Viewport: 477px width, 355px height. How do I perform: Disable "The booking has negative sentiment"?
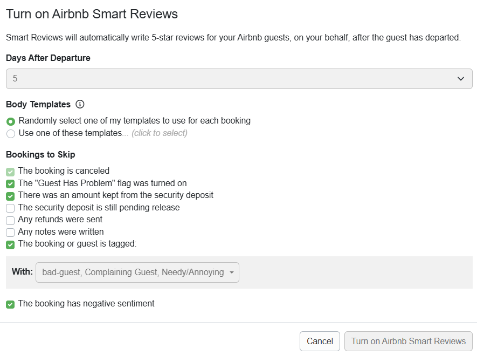[x=10, y=304]
